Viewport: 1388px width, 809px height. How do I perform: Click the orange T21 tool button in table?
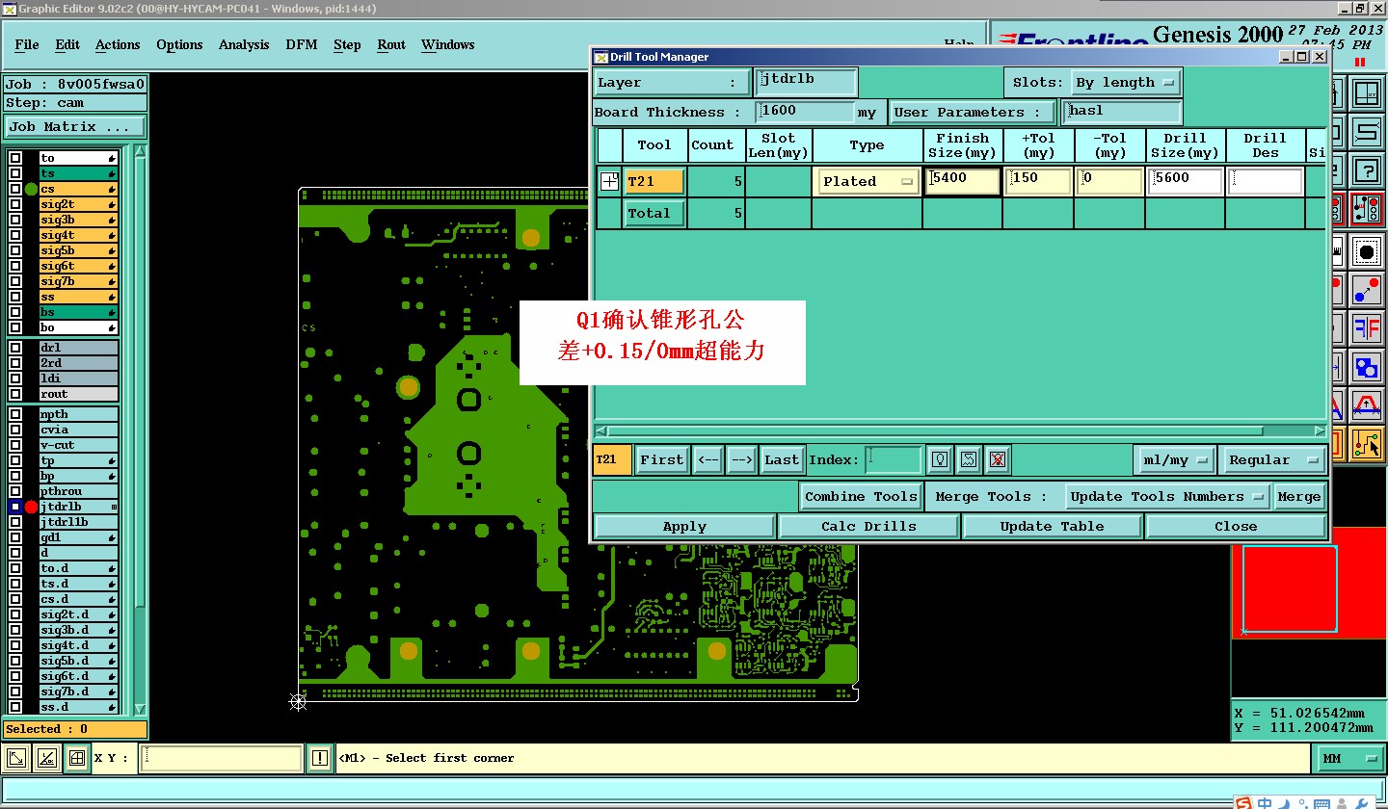coord(654,181)
